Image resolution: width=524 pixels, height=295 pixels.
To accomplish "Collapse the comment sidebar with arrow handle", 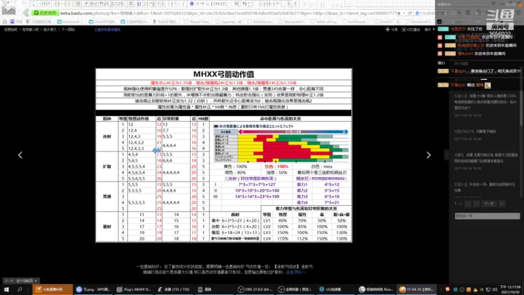I will click(446, 155).
